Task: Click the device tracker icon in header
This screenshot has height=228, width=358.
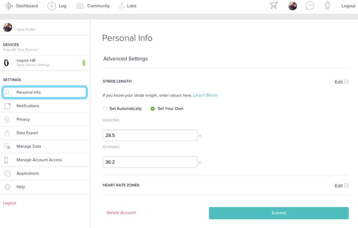Action: pos(327,6)
